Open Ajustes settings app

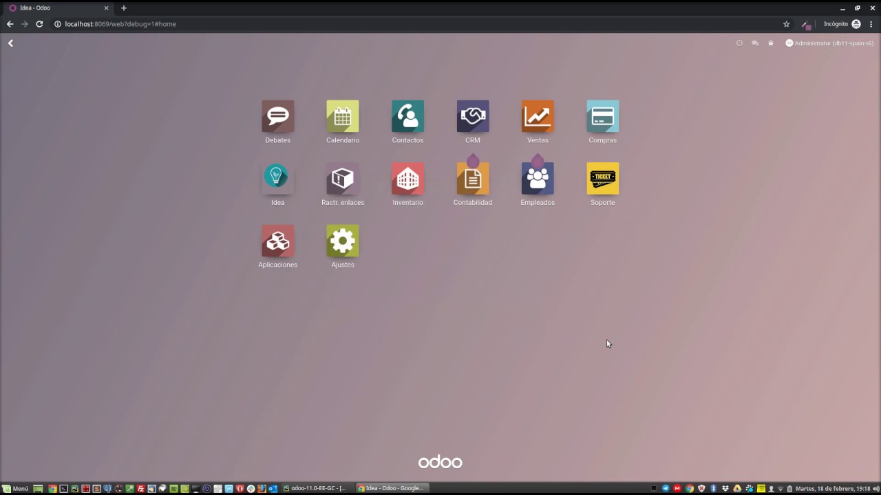tap(343, 247)
